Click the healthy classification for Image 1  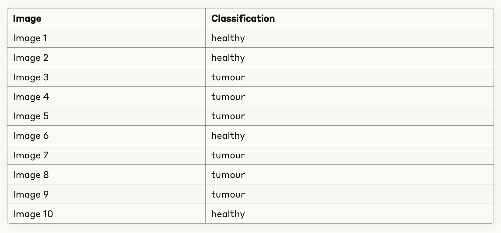click(x=228, y=38)
